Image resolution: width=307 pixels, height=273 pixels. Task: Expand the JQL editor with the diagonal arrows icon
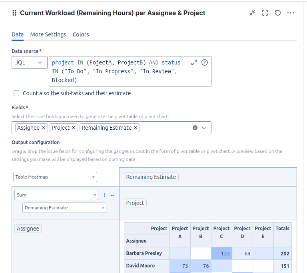(194, 62)
